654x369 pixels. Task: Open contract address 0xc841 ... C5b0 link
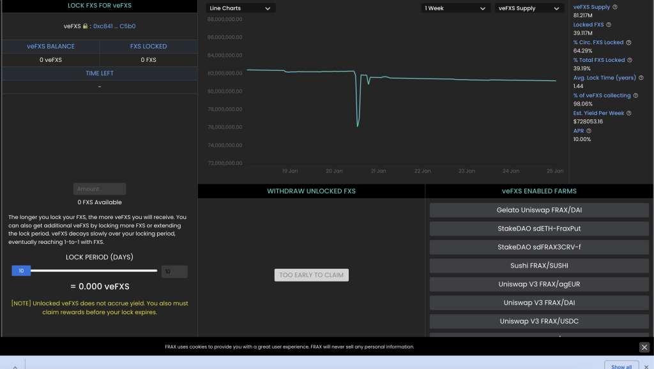114,26
